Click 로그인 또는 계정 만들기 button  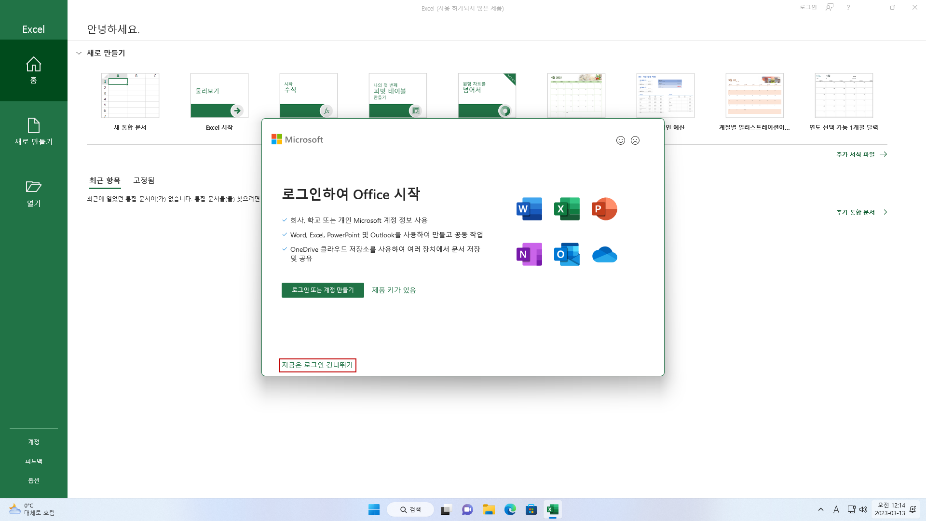(x=323, y=290)
